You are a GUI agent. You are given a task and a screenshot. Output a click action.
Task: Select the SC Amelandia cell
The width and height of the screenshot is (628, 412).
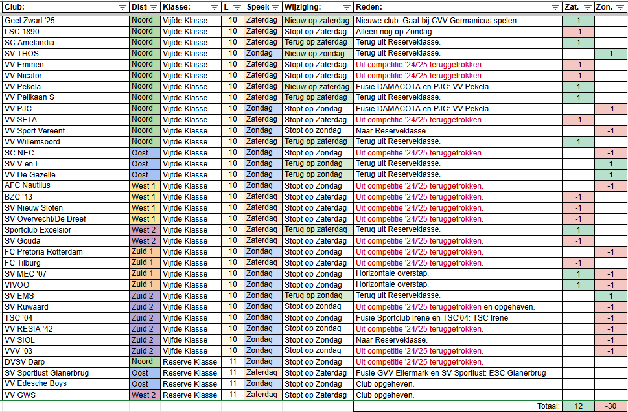65,43
